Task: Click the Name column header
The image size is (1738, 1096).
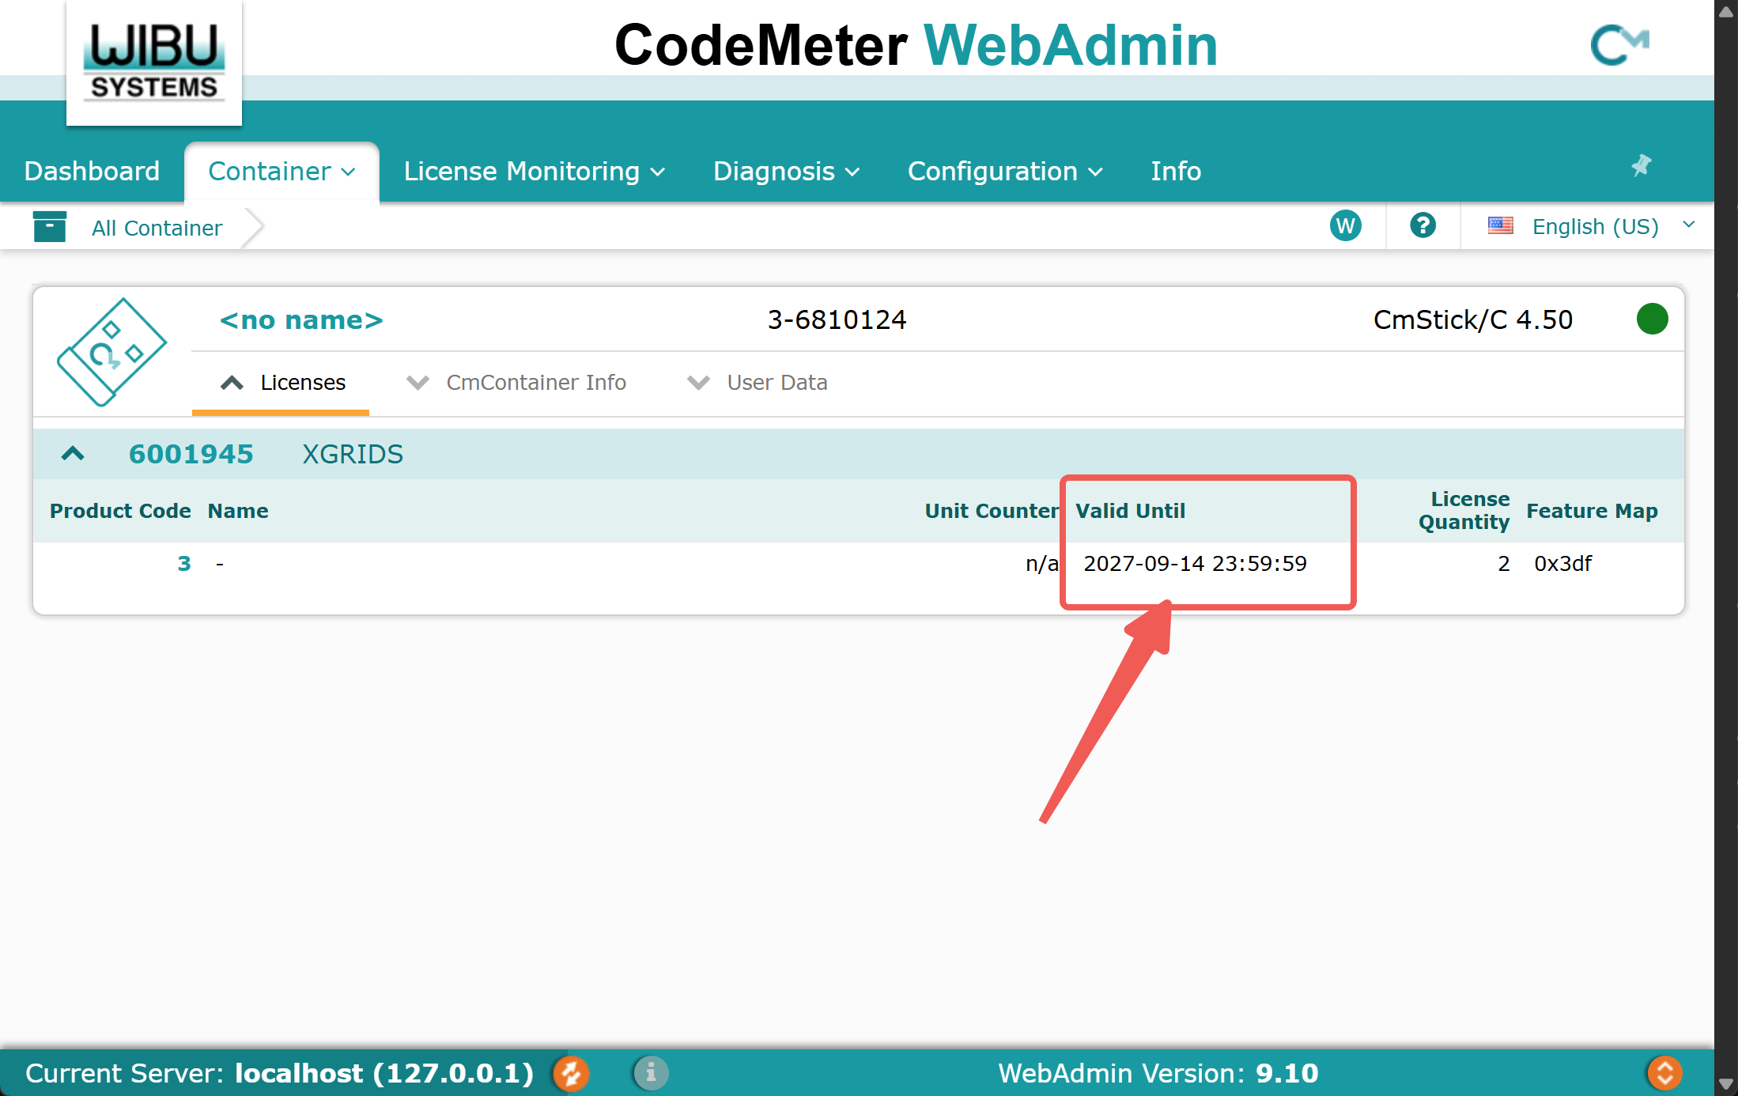Action: tap(238, 511)
